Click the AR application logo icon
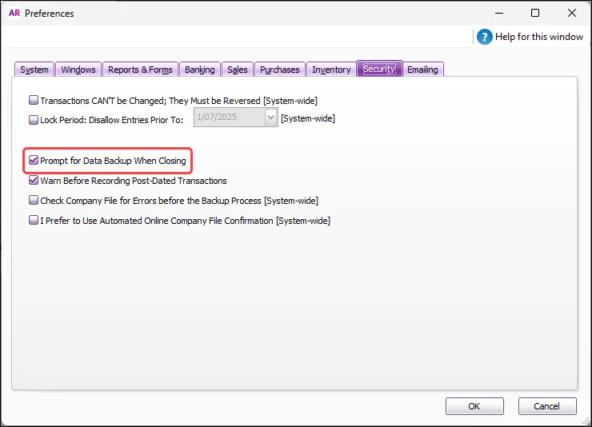The image size is (592, 427). point(14,14)
